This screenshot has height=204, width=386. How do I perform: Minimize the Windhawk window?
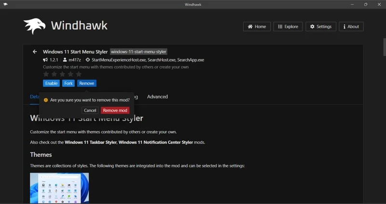click(352, 4)
